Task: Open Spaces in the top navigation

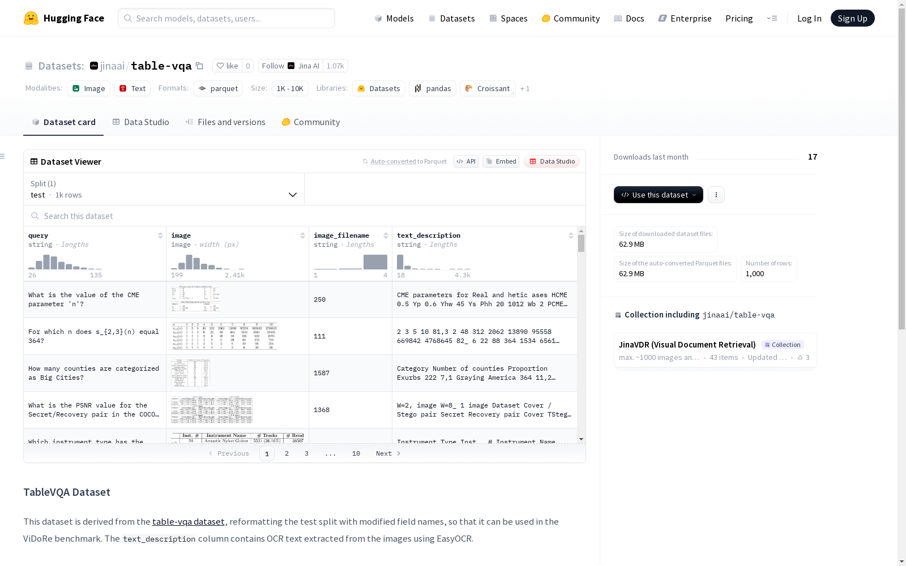Action: click(x=508, y=18)
